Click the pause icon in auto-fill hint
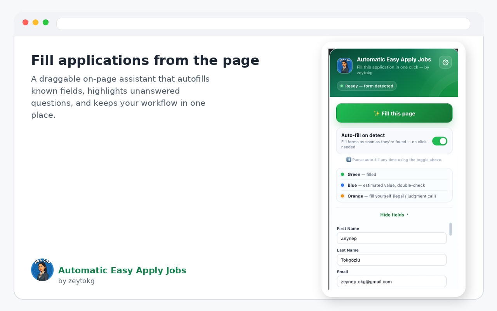The height and width of the screenshot is (311, 497). (349, 160)
